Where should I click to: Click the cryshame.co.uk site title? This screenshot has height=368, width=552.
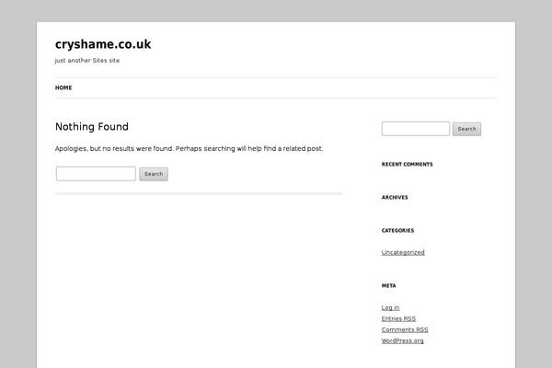point(103,44)
